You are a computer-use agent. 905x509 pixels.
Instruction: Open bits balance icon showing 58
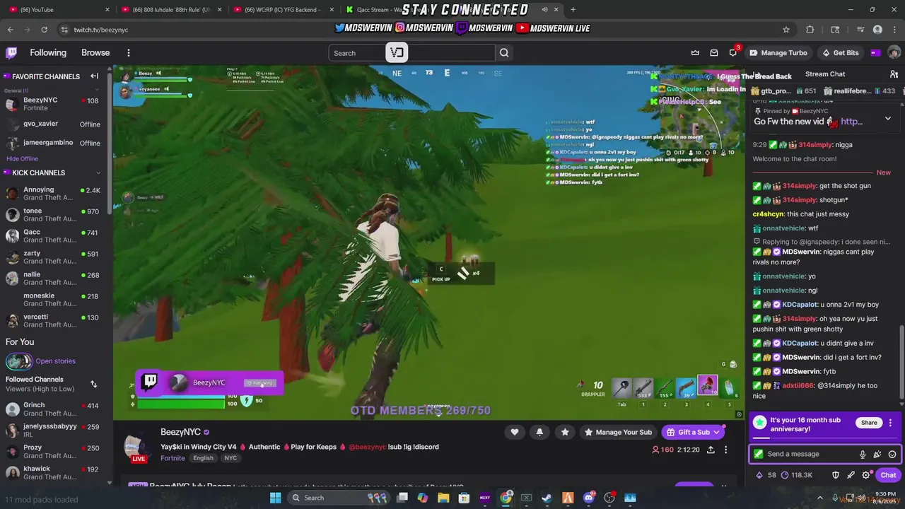(765, 475)
